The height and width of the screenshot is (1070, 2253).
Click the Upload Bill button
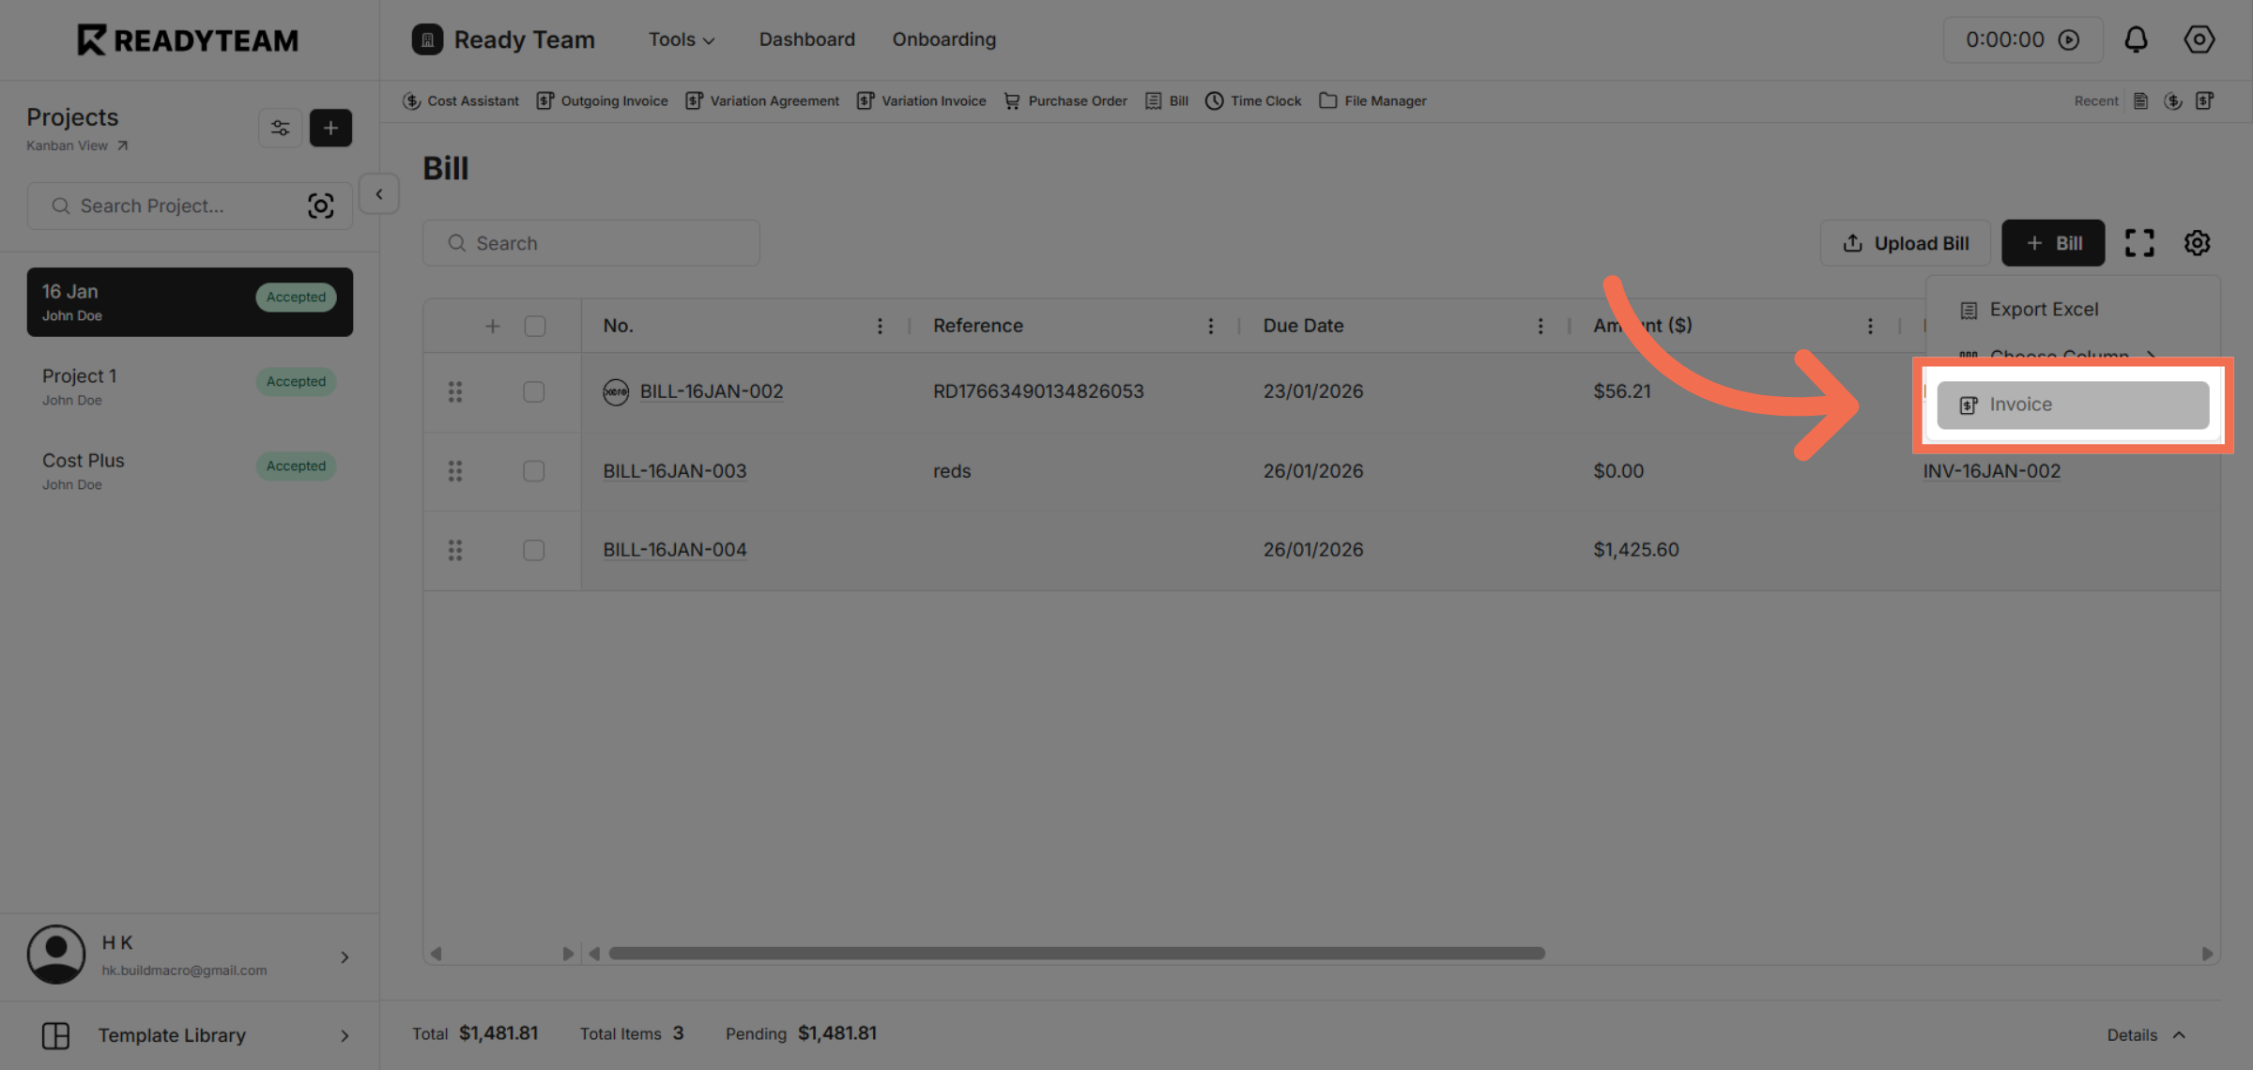click(x=1905, y=242)
